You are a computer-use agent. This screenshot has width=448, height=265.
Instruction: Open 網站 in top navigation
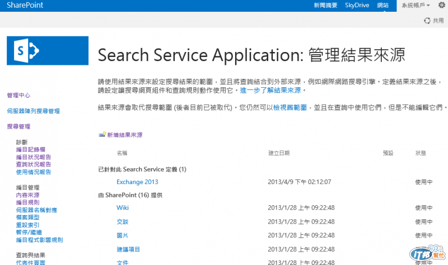382,6
